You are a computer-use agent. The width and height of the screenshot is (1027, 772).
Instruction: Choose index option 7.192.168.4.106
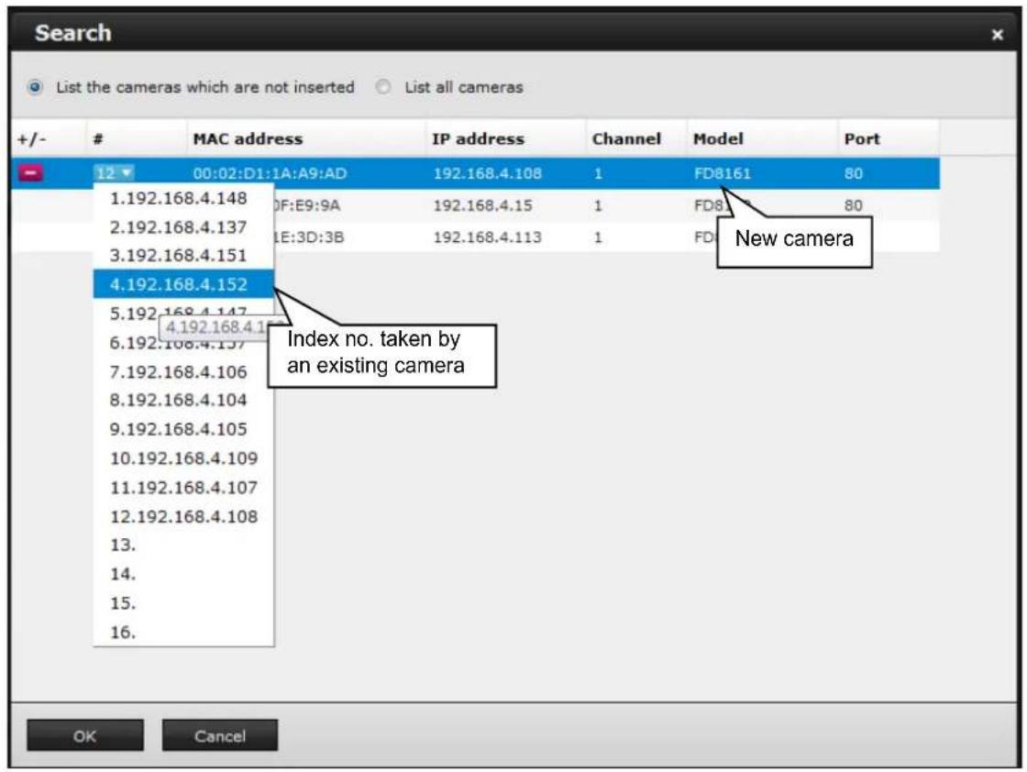pos(183,371)
